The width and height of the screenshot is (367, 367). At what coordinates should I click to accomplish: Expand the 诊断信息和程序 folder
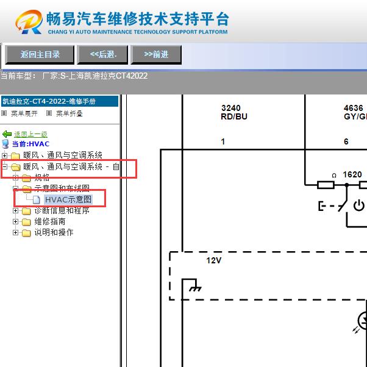(x=15, y=211)
